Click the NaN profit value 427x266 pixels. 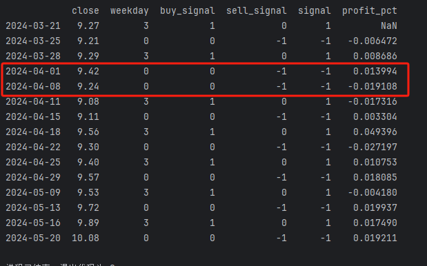[x=389, y=25]
